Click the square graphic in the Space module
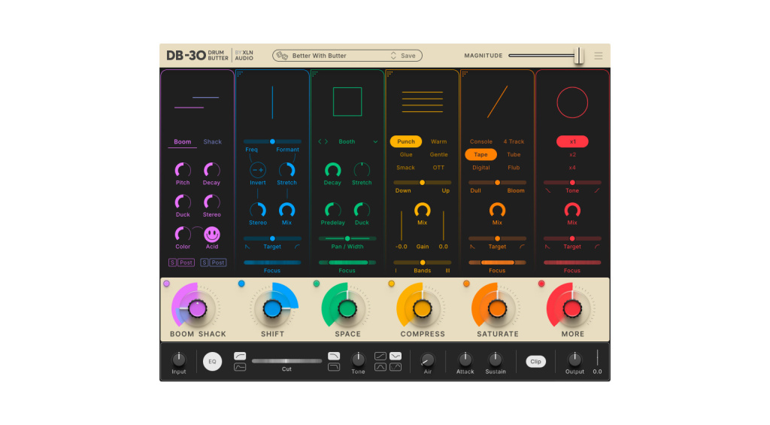 (347, 102)
